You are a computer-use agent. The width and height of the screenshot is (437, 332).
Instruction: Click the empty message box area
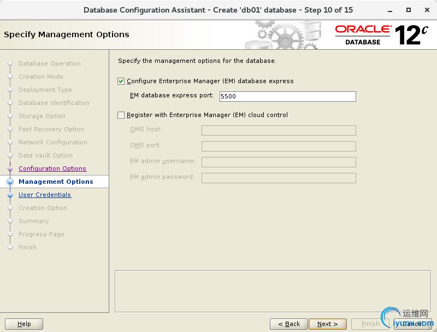click(273, 292)
